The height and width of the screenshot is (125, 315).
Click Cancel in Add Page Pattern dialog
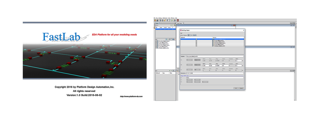click(x=241, y=88)
